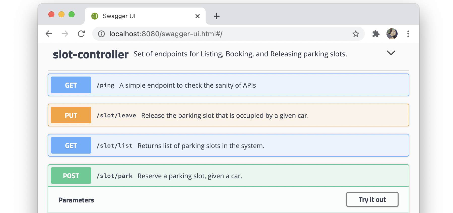Click the green macOS fullscreen button
This screenshot has width=453, height=213.
[72, 15]
